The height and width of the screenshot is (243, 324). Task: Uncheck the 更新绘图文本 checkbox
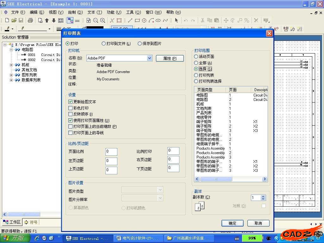coord(71,102)
